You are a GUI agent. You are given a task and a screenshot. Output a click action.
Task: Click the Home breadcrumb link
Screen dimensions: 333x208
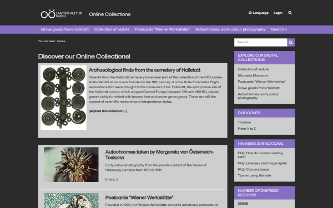tap(61, 41)
